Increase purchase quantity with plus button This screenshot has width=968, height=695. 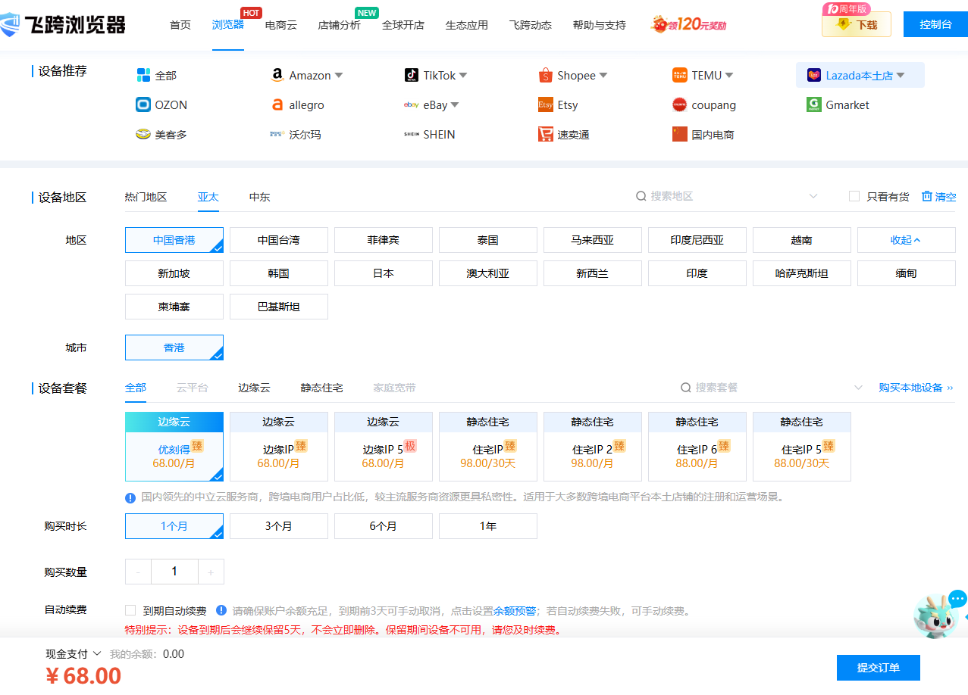point(211,572)
